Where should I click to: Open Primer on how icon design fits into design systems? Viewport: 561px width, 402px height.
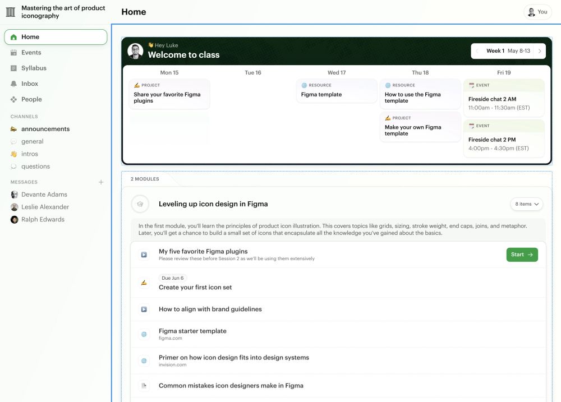click(338, 361)
